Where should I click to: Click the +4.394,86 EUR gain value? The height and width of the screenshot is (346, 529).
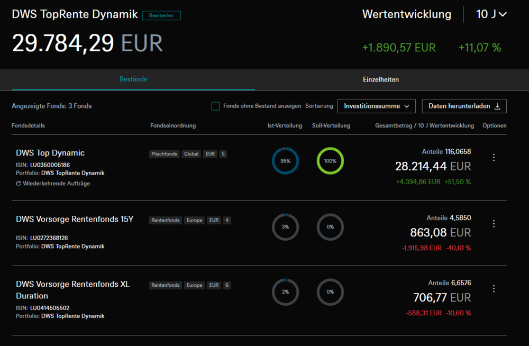(x=418, y=182)
